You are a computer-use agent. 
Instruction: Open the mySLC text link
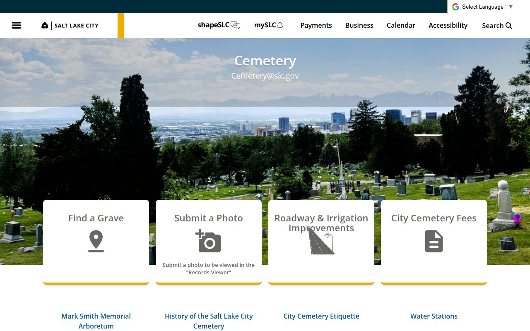coord(265,25)
